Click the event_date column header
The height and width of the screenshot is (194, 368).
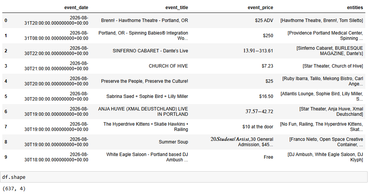76,8
